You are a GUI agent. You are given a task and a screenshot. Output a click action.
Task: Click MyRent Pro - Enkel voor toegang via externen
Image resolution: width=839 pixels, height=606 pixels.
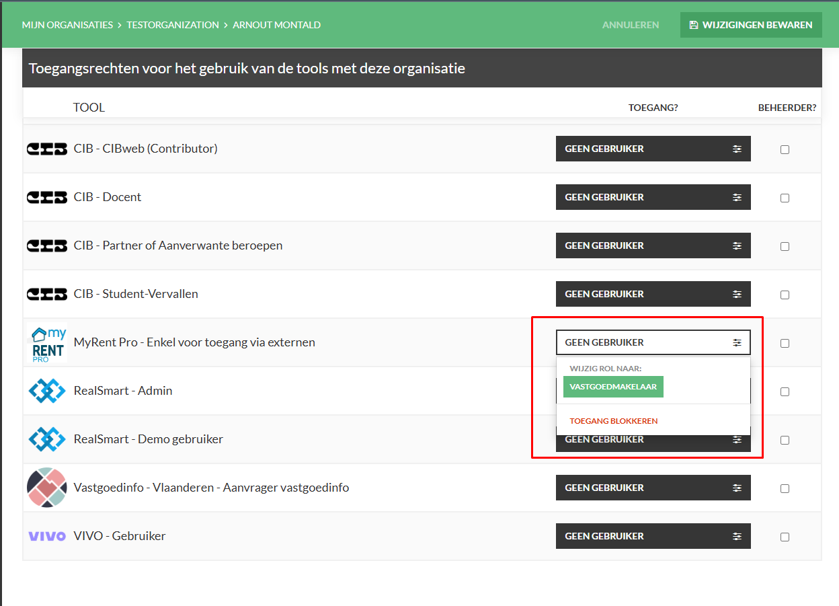pyautogui.click(x=194, y=342)
